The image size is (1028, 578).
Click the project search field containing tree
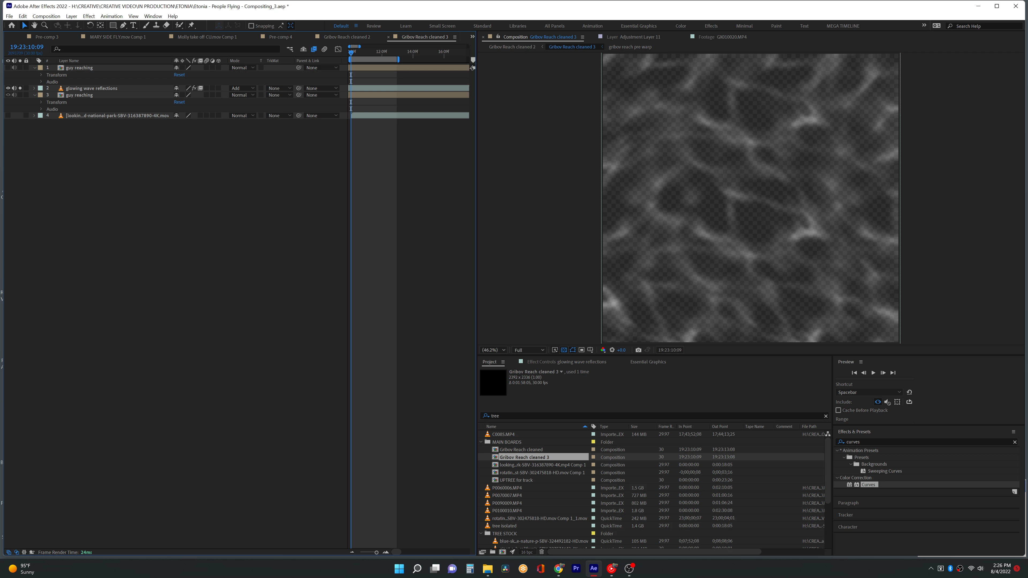(x=655, y=416)
